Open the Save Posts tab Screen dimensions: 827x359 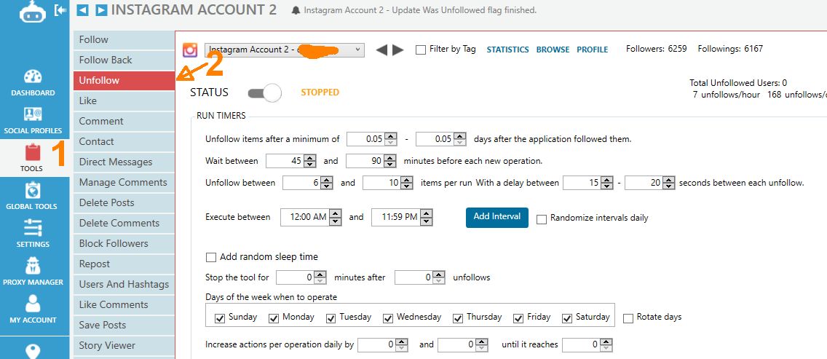[124, 326]
